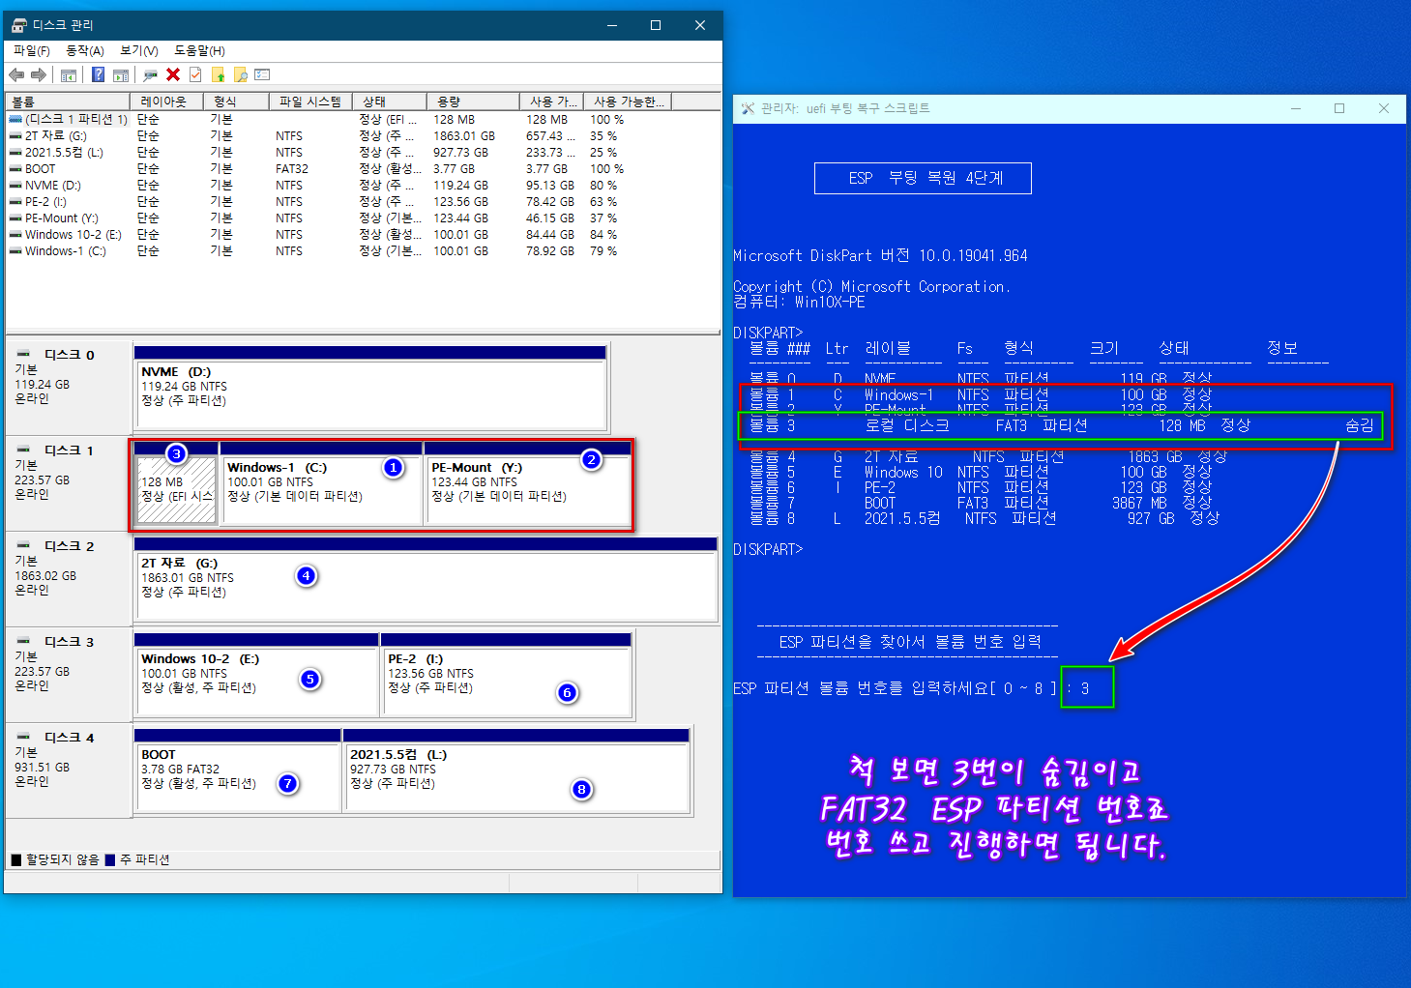Click the 디스크 1 disk icon in graphical view
This screenshot has width=1411, height=988.
coord(23,450)
